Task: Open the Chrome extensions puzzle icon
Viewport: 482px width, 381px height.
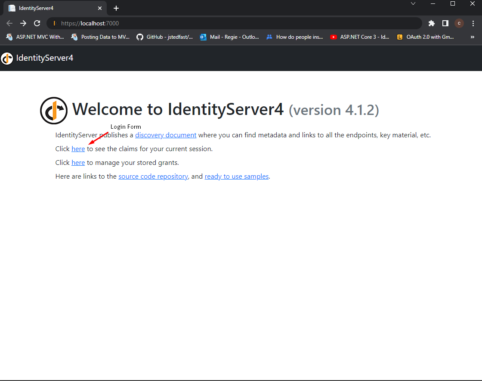Action: click(432, 24)
